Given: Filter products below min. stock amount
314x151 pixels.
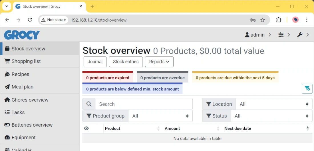Looking at the screenshot, I should coord(132,88).
